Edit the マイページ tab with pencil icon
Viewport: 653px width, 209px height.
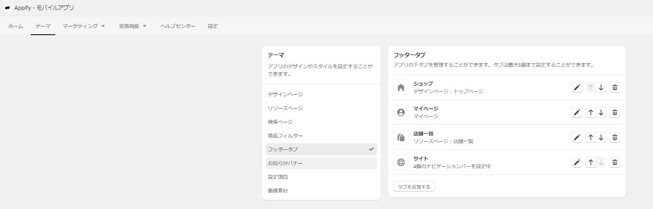pyautogui.click(x=577, y=112)
